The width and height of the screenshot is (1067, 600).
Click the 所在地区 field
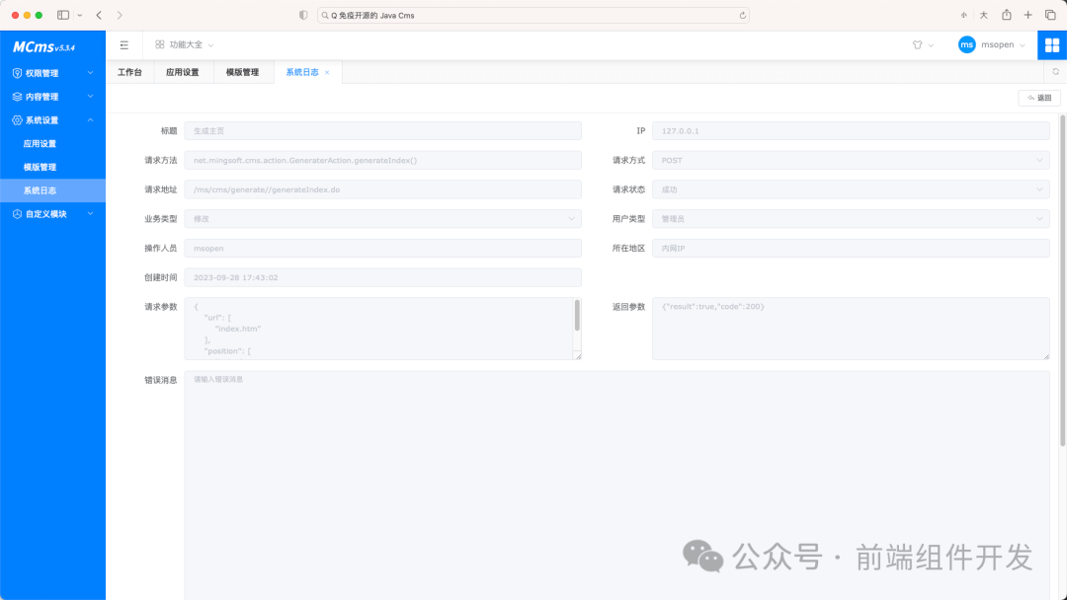(x=851, y=248)
